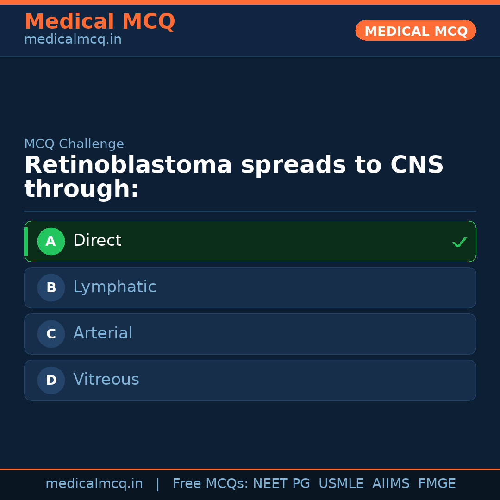Click the orange MEDICAL MCQ badge

[x=415, y=31]
